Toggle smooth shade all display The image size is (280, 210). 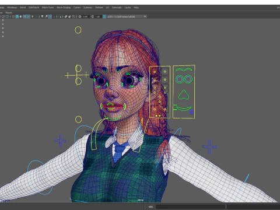pos(17,16)
